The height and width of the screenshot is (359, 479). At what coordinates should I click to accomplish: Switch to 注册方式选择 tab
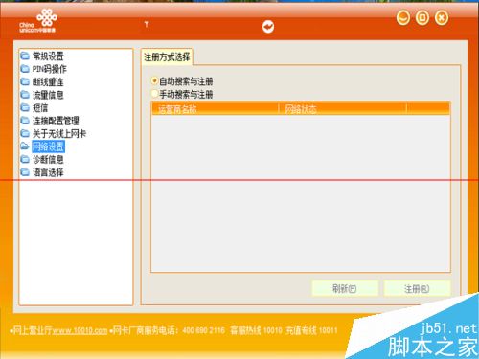click(x=167, y=57)
